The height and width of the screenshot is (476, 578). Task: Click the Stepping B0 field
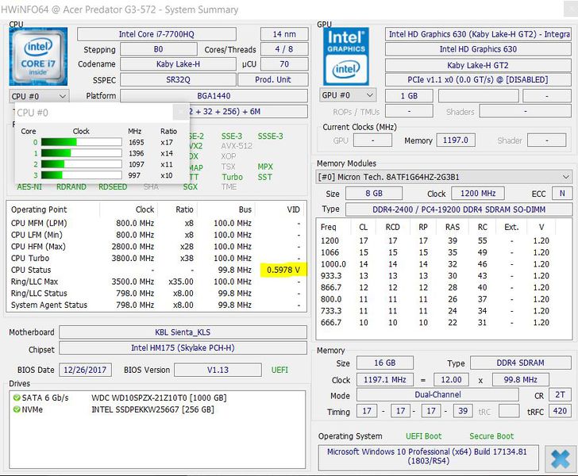click(x=158, y=49)
